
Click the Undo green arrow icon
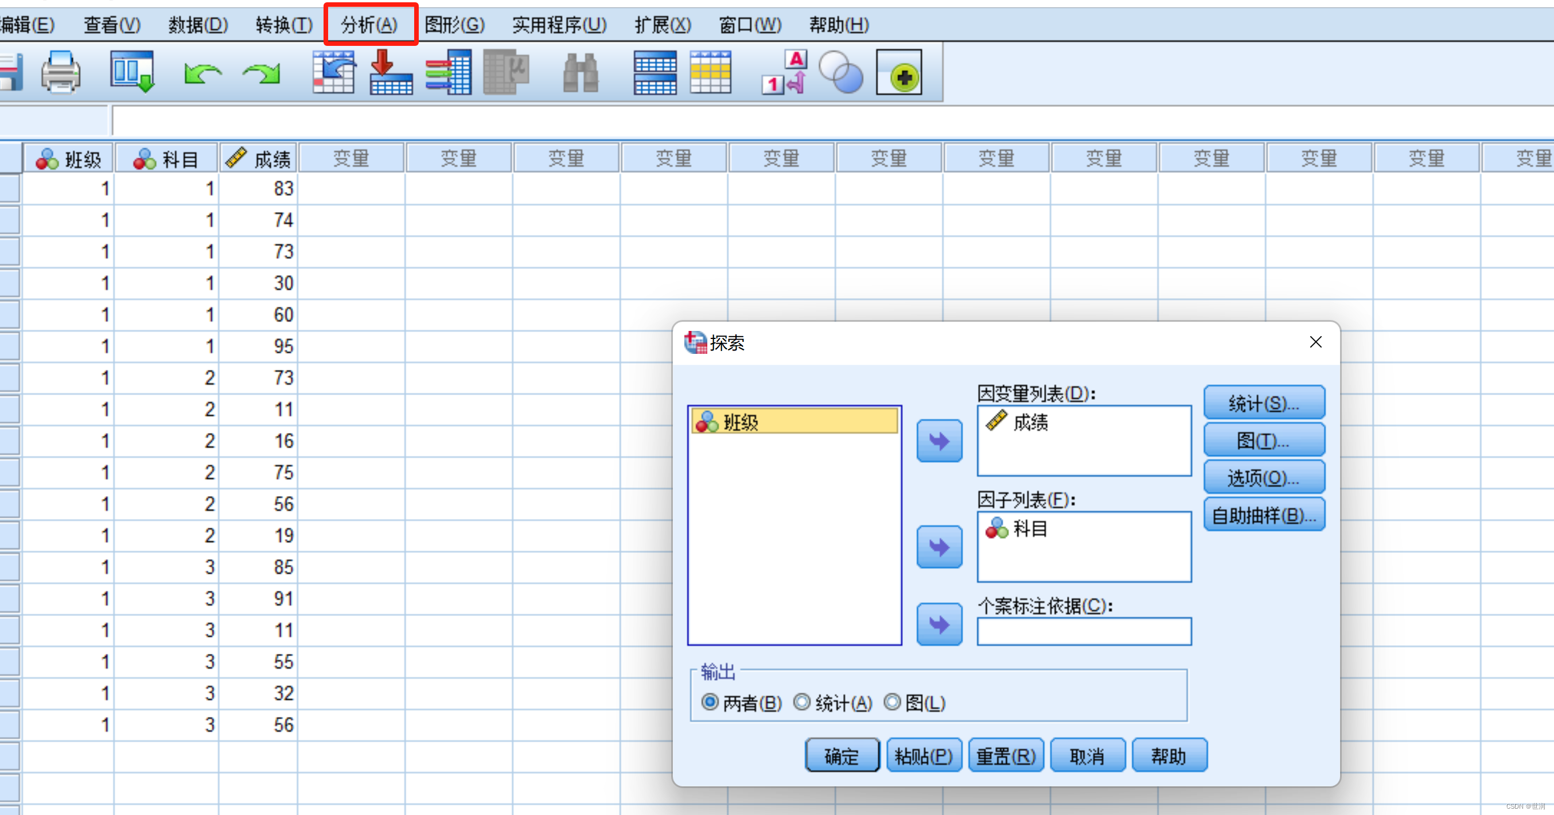coord(202,73)
